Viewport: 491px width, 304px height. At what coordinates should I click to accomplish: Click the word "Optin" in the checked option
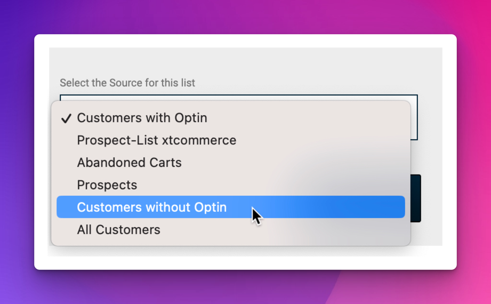[x=191, y=118]
